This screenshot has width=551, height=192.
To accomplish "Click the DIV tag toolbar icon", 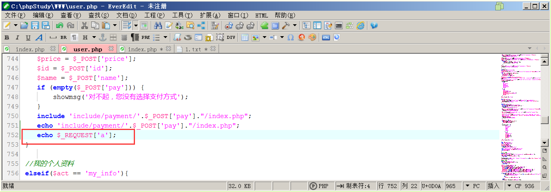I will pos(231,37).
